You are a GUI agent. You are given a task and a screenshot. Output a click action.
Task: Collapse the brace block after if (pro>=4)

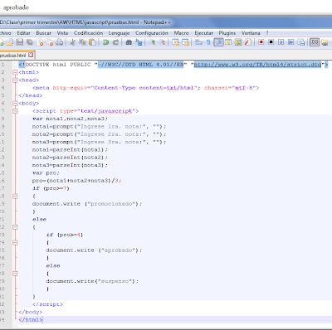(x=15, y=243)
